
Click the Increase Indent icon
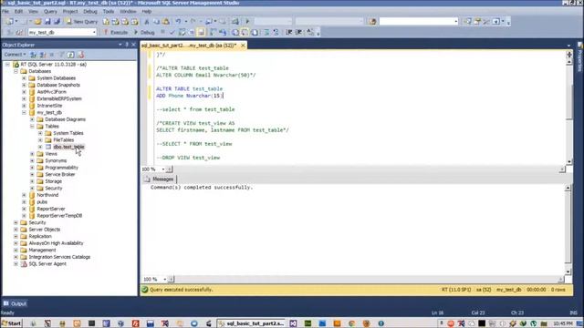pos(298,33)
